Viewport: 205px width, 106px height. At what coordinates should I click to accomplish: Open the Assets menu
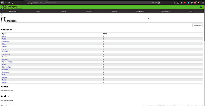coord(64,11)
